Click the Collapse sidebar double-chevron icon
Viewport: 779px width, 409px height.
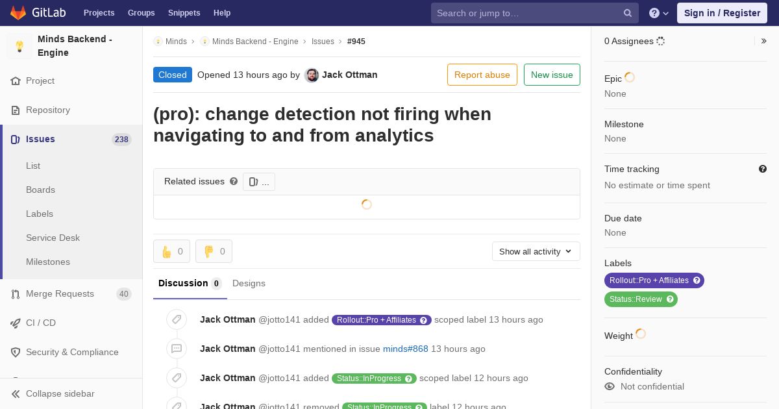pos(16,394)
